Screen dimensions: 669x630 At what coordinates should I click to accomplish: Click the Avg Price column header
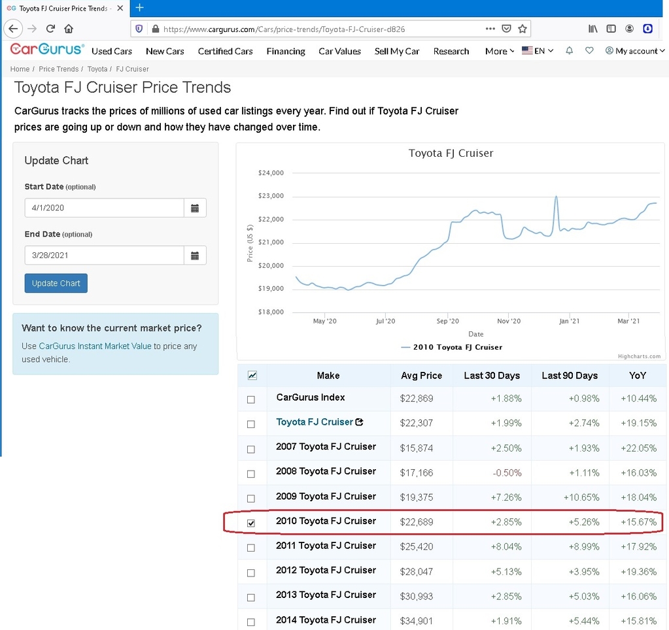pos(422,376)
